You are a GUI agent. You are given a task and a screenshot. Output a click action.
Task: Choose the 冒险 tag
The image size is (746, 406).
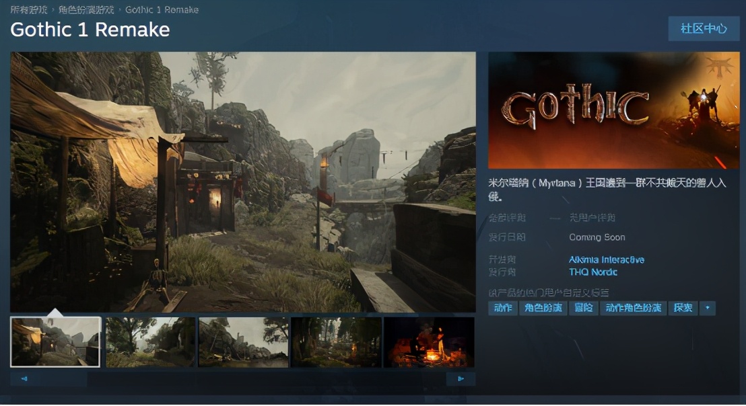583,308
